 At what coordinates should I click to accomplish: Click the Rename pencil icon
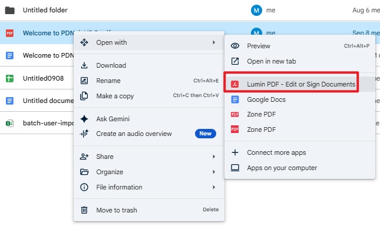pos(84,81)
